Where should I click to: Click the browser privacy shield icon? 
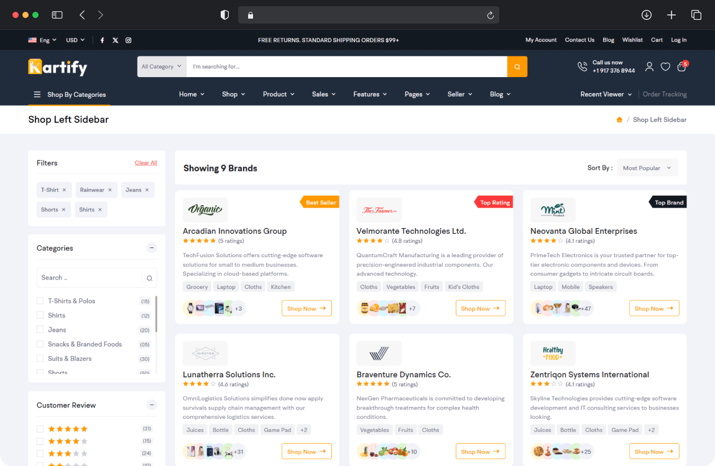[x=224, y=15]
